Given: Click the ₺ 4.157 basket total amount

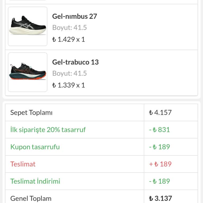Looking at the screenshot, I should pyautogui.click(x=160, y=113).
